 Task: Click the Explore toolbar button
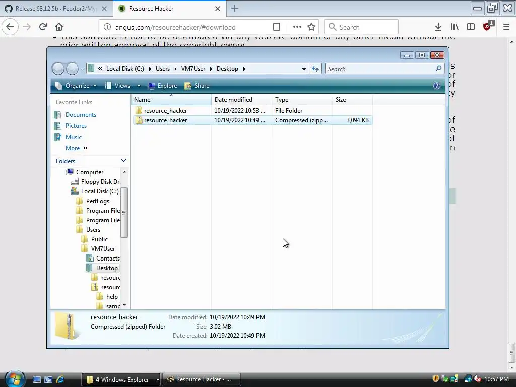tap(163, 86)
